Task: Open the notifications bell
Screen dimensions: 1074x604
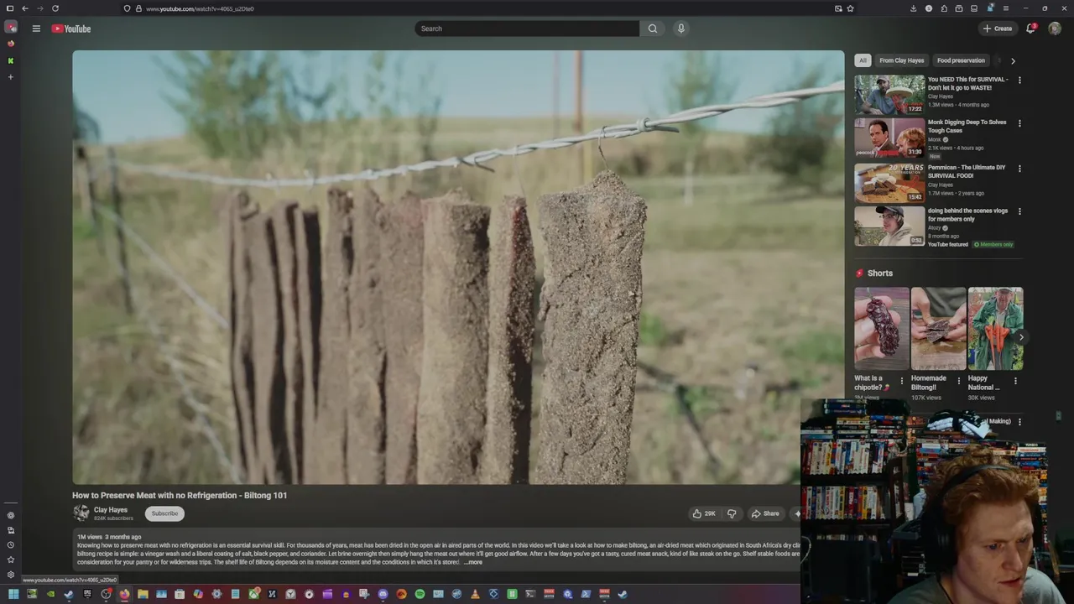Action: point(1031,29)
